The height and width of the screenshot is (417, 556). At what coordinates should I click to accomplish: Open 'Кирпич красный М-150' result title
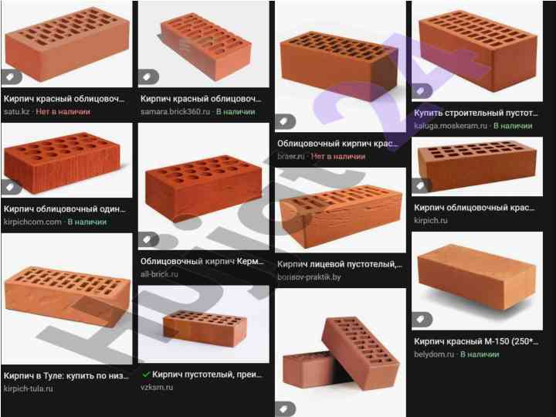click(x=476, y=341)
